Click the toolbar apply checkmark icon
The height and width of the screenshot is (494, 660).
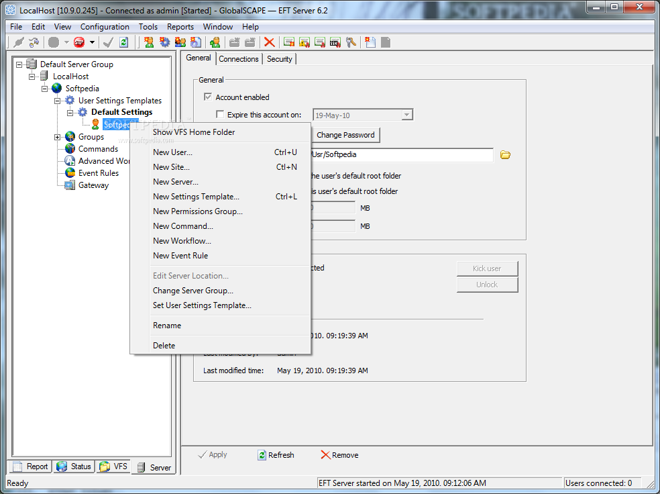point(108,42)
